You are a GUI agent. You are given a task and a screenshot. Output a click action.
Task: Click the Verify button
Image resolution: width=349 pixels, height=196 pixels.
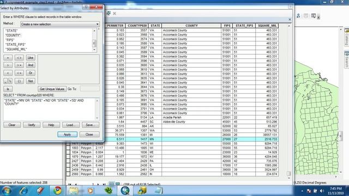tap(32, 125)
